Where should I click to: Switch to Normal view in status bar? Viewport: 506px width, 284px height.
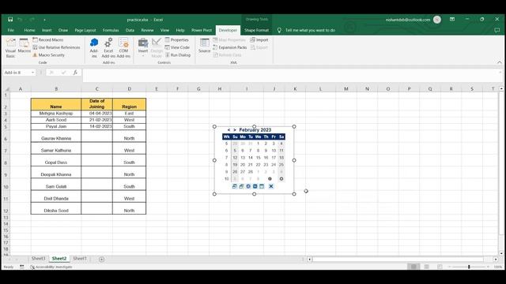click(x=413, y=267)
